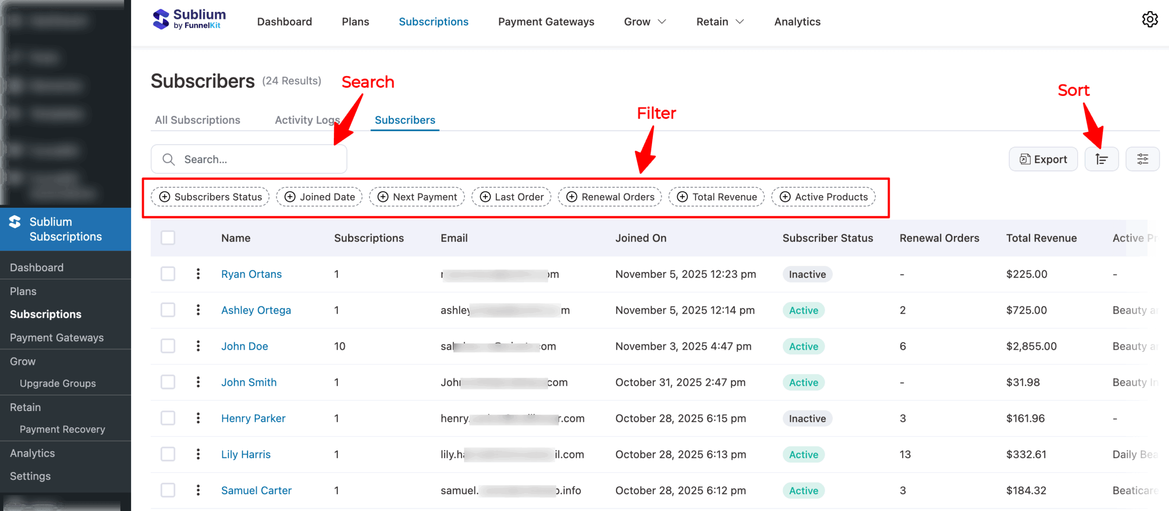This screenshot has width=1169, height=511.
Task: Expand the Retain dropdown in top navigation
Action: [720, 21]
